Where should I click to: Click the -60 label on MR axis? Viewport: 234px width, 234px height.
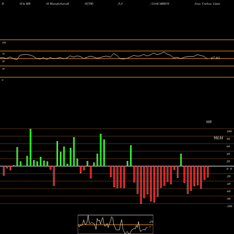(x=228, y=191)
